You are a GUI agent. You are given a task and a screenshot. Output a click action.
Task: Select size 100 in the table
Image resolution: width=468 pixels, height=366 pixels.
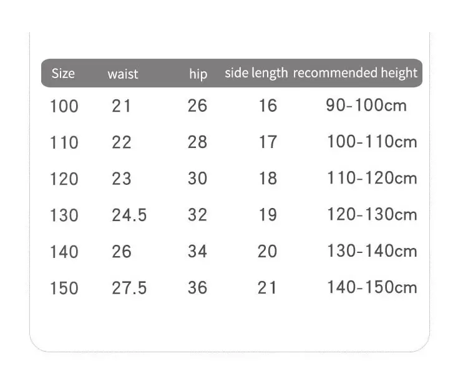[64, 106]
